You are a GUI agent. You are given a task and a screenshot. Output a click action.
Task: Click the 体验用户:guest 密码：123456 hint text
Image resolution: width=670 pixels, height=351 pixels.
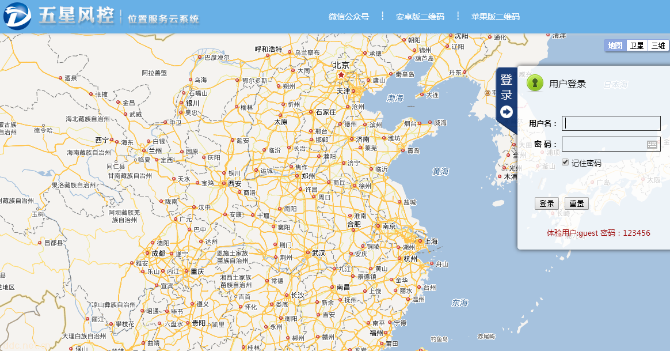pyautogui.click(x=598, y=233)
